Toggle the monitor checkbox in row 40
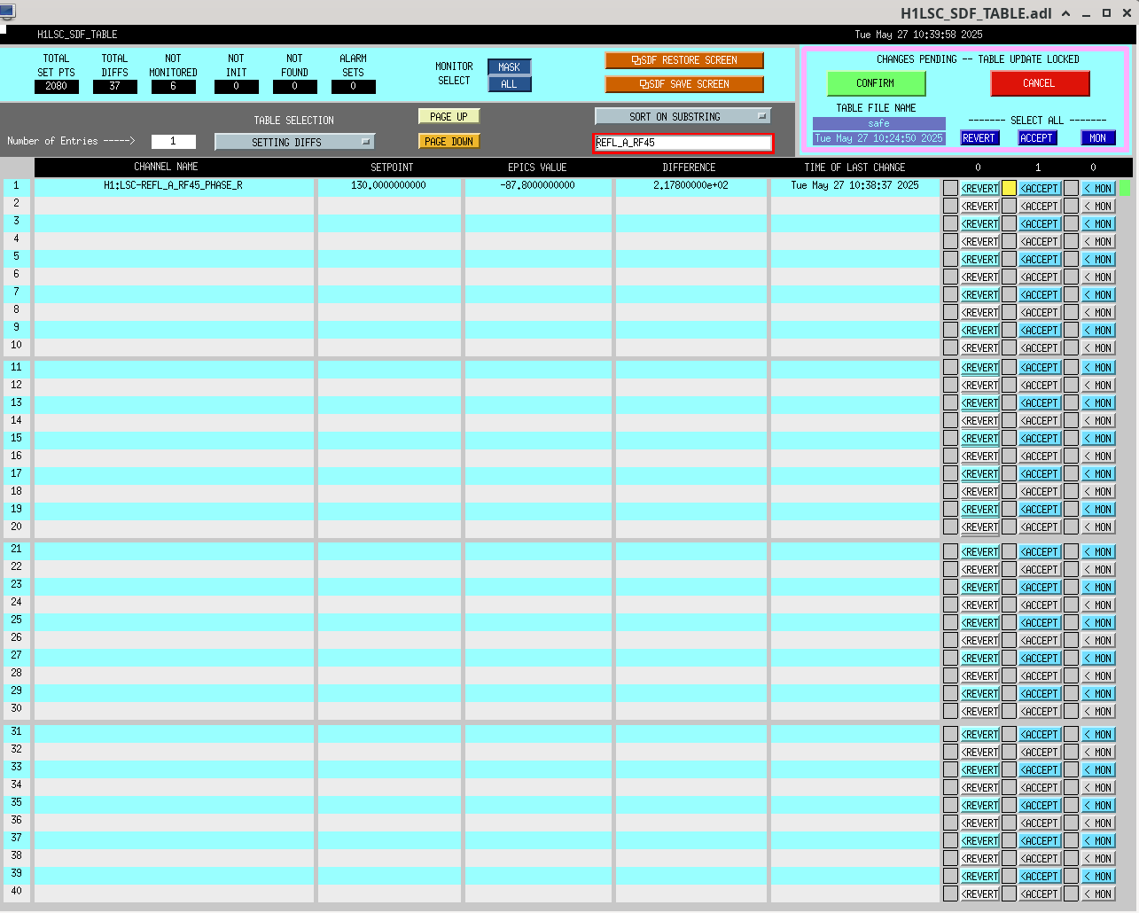1139x913 pixels. coord(1071,893)
